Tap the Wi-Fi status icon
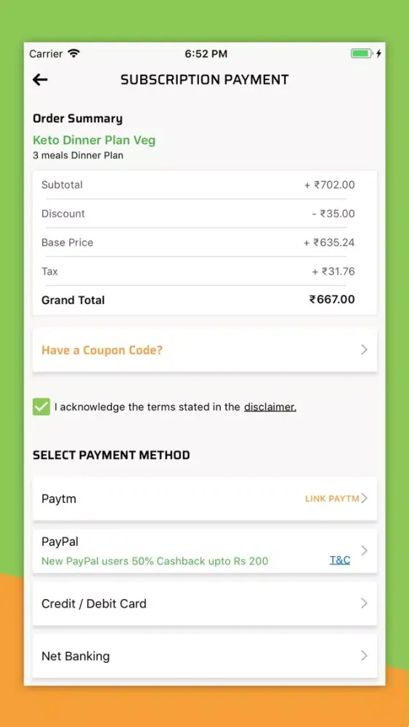409x727 pixels. pyautogui.click(x=73, y=53)
